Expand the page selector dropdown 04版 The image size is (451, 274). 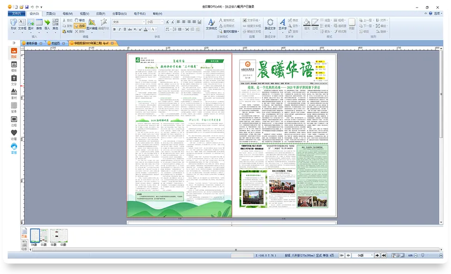click(x=371, y=255)
